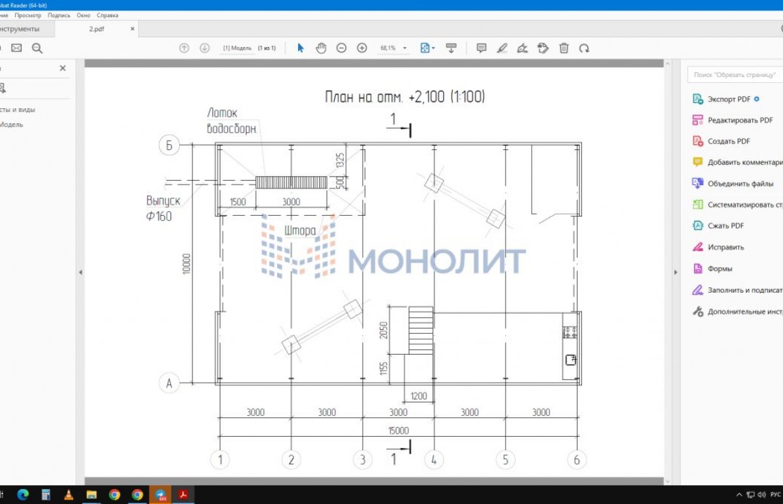Screen dimensions: 783x504
Task: Open the Окно menu
Action: (83, 15)
